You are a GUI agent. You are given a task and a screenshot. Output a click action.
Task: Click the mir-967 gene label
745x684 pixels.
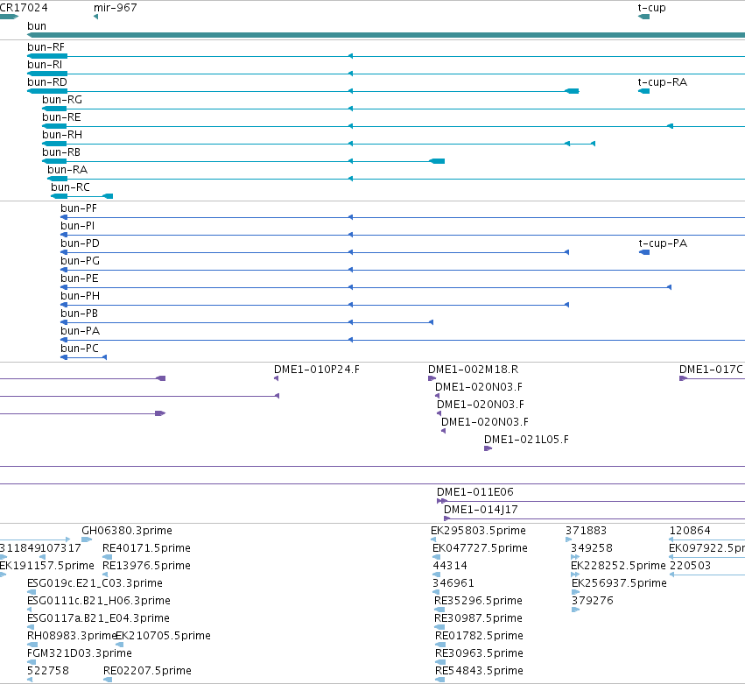tap(115, 8)
